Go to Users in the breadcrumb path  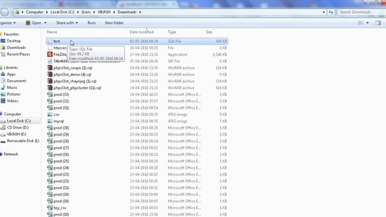86,12
